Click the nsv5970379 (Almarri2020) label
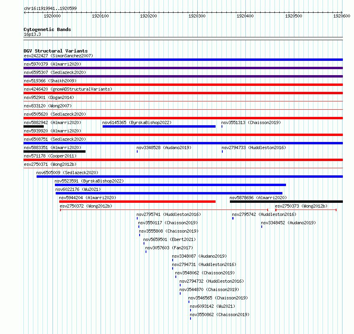This screenshot has height=334, width=354. 53,64
